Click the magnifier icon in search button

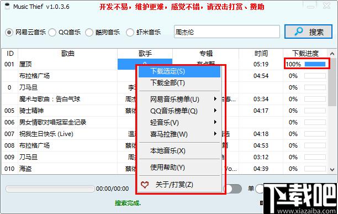(299, 32)
